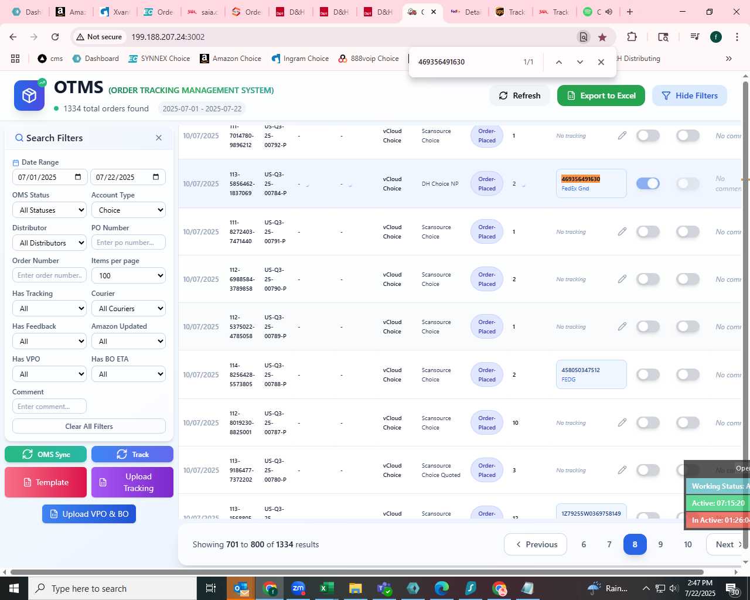
Task: Close the Search Filters panel
Action: tap(159, 138)
